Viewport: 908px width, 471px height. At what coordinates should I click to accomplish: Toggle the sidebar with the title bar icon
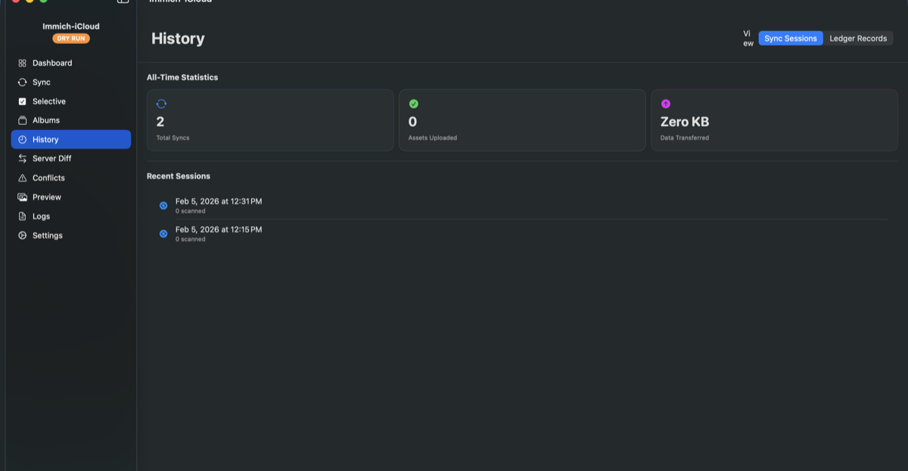[x=123, y=2]
